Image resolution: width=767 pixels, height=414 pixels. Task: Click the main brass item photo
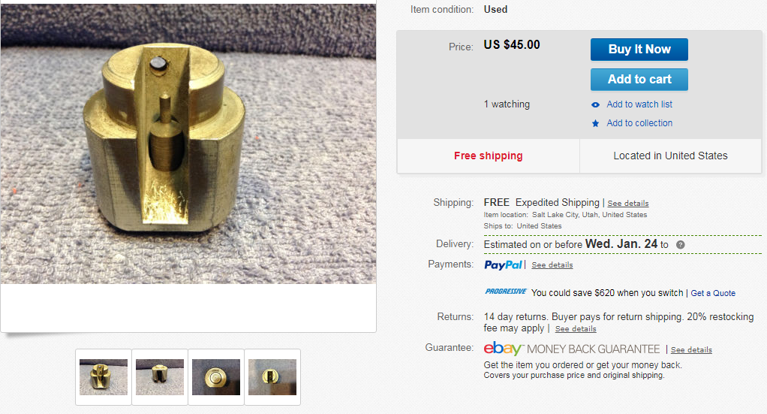pos(188,144)
